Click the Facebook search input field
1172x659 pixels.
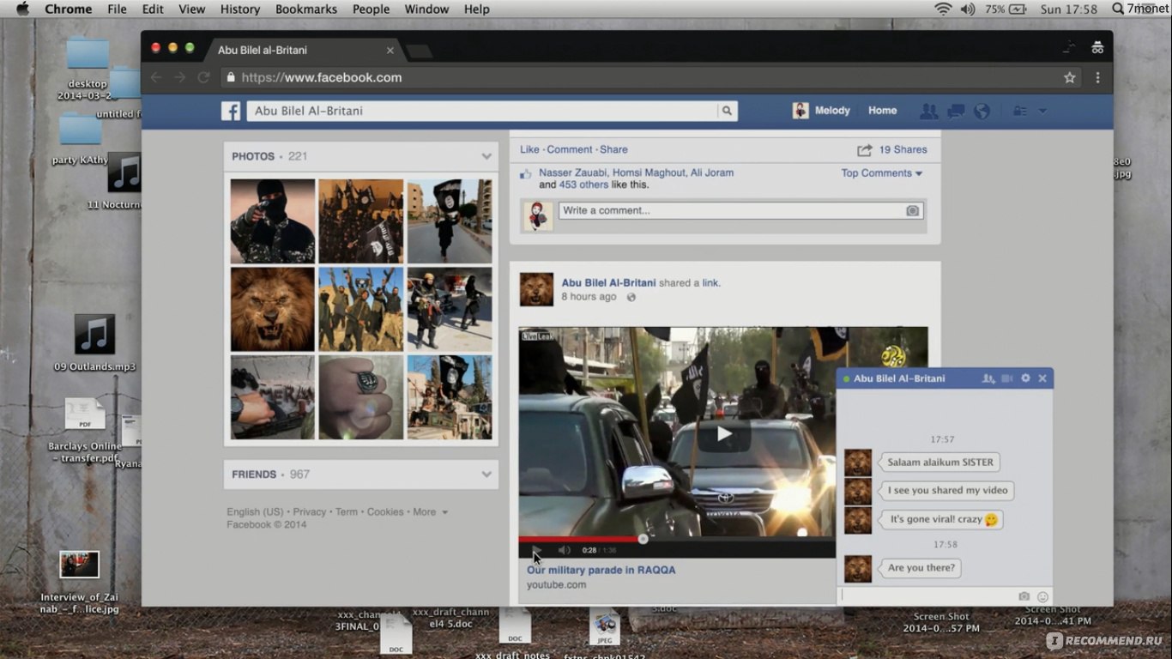tap(482, 111)
